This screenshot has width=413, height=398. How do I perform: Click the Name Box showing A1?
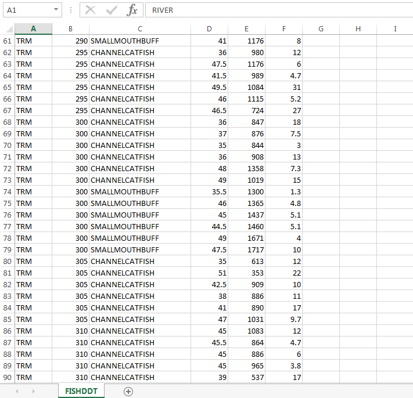(x=28, y=10)
